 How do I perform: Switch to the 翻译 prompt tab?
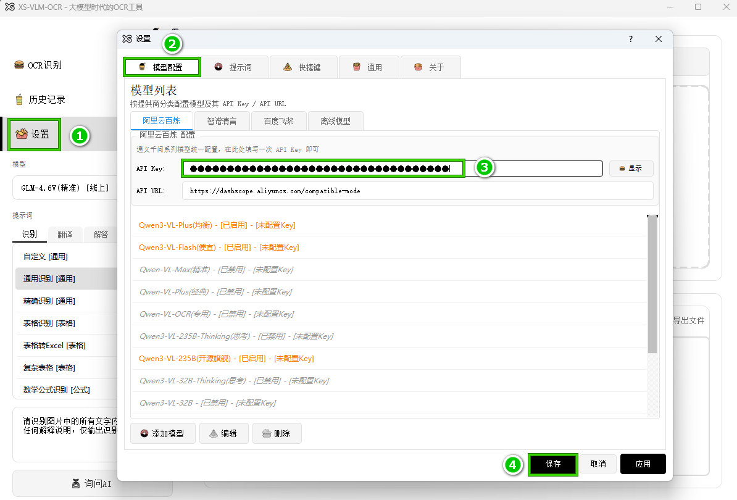point(65,235)
